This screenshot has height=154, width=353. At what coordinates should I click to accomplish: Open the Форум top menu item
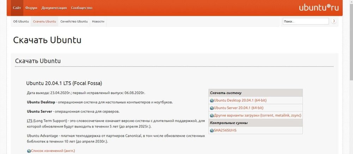pos(31,8)
